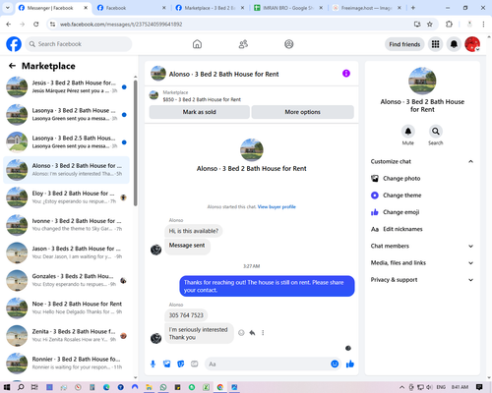Viewport: 492px width, 393px height.
Task: Open the profile/groups circle icon in top navigation
Action: pos(289,44)
